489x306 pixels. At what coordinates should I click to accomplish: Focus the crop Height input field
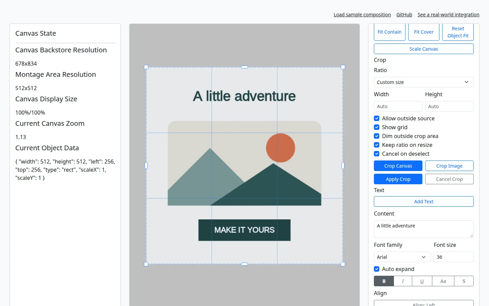[x=449, y=106]
